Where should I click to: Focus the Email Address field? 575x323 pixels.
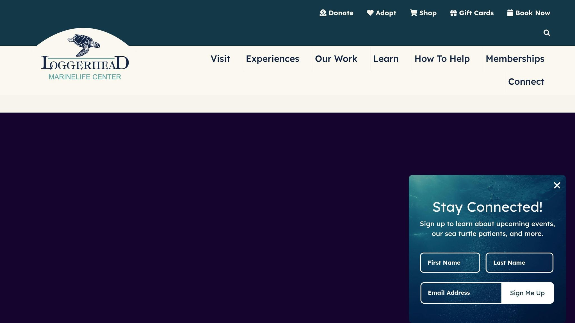pos(461,293)
